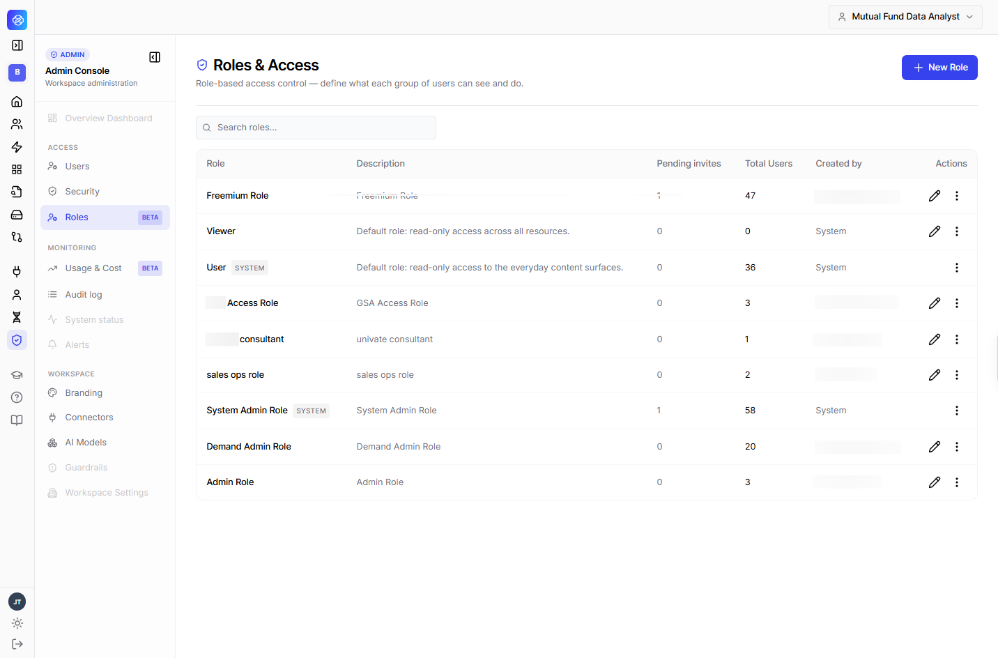Collapse the Admin Console sidebar panel
Viewport: 998px width, 658px height.
tap(155, 57)
